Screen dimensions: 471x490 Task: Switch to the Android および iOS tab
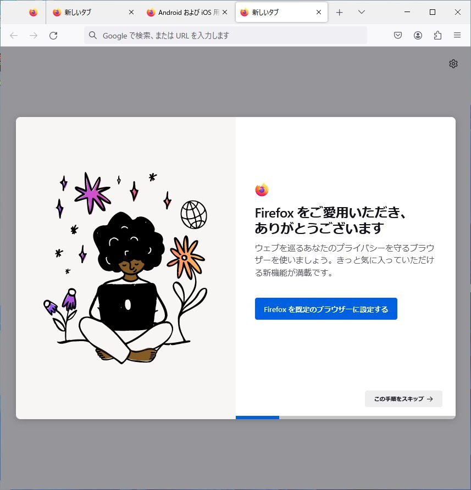[187, 12]
